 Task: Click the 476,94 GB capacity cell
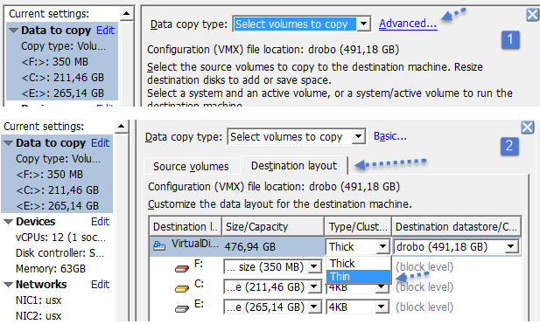tap(273, 246)
